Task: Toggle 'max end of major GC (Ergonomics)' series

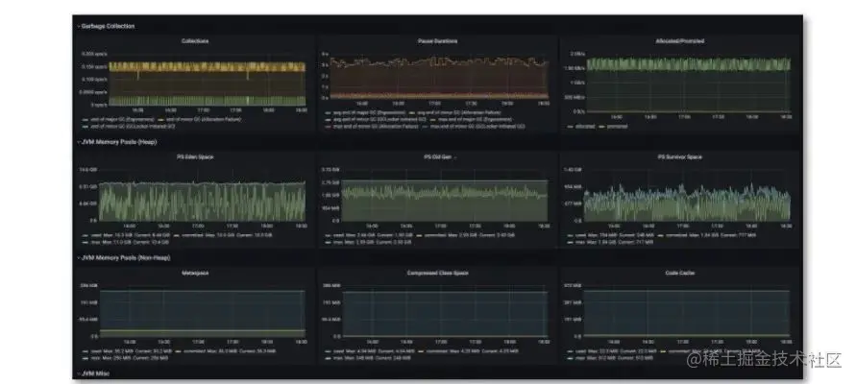Action: tap(471, 119)
